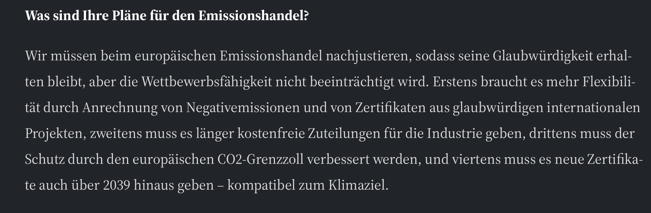Viewport: 651px width, 213px height.
Task: Click the word "Zuteilungen"
Action: click(344, 134)
